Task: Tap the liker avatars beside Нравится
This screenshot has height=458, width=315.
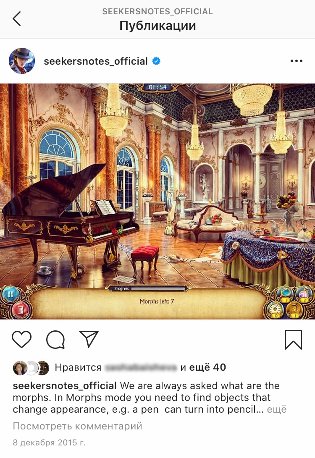Action: tap(31, 368)
